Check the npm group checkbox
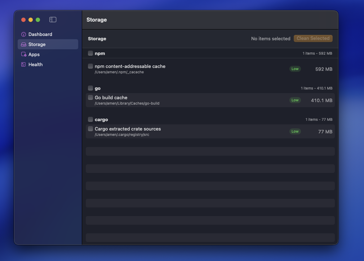Viewport: 364px width, 261px height. (90, 53)
